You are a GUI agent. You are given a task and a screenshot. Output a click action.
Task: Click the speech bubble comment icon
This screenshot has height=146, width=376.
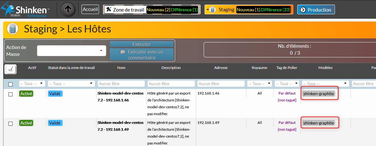coord(123,52)
